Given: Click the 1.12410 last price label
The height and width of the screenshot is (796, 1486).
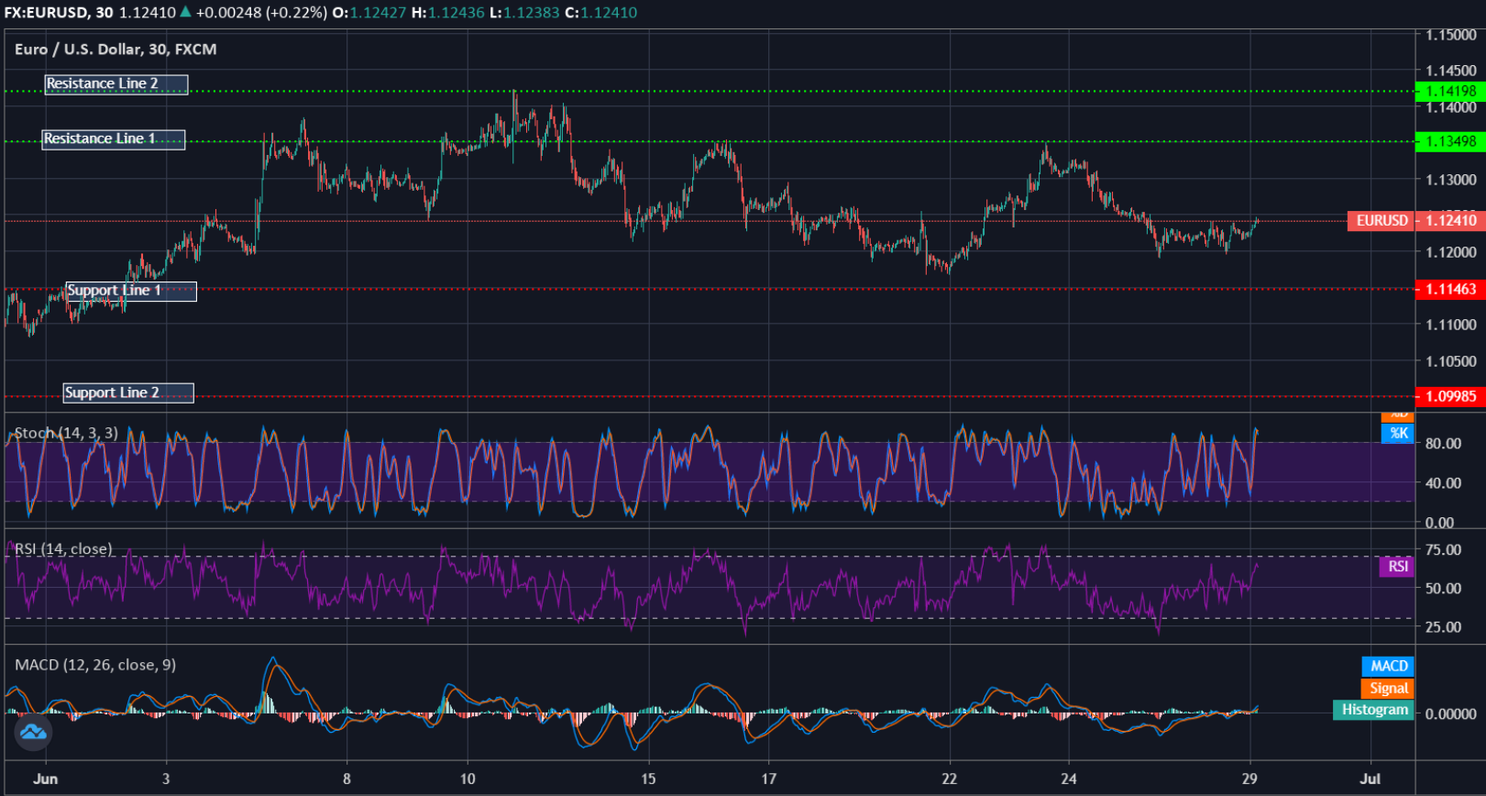Looking at the screenshot, I should pyautogui.click(x=1450, y=220).
